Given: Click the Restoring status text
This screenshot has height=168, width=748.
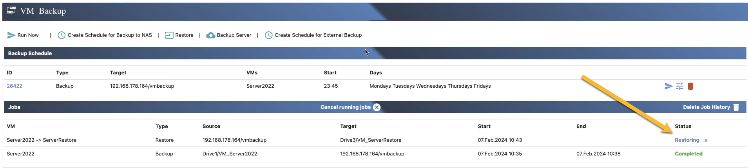Looking at the screenshot, I should 686,140.
